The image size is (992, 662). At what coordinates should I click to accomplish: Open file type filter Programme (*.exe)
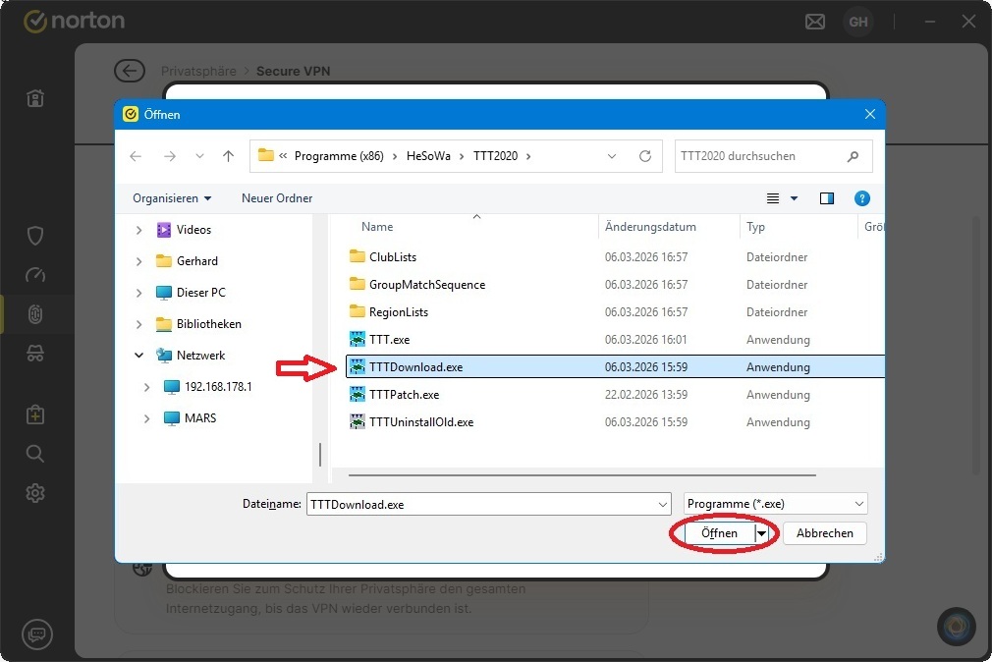775,504
